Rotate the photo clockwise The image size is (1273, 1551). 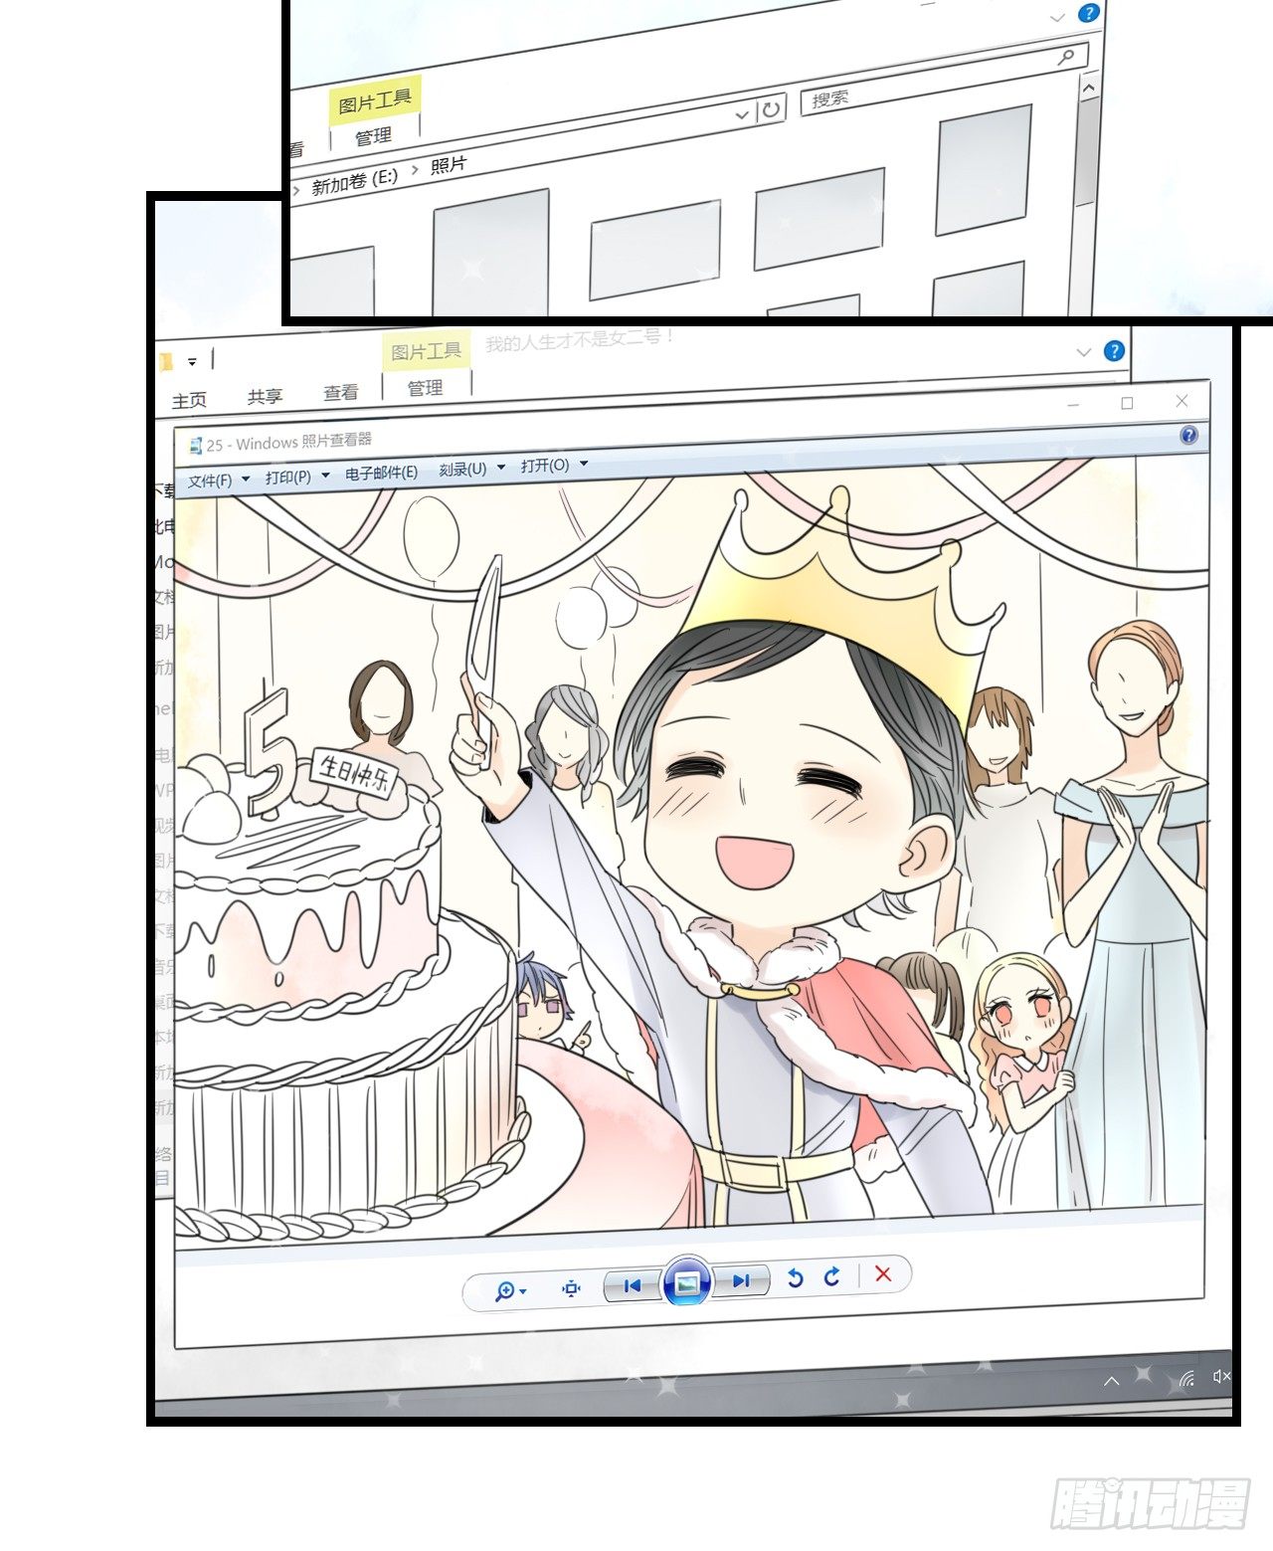pos(832,1276)
